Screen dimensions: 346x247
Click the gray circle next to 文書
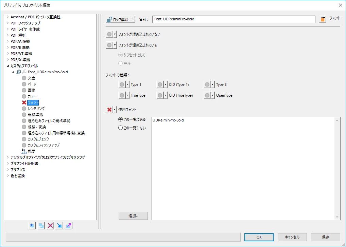(24, 78)
